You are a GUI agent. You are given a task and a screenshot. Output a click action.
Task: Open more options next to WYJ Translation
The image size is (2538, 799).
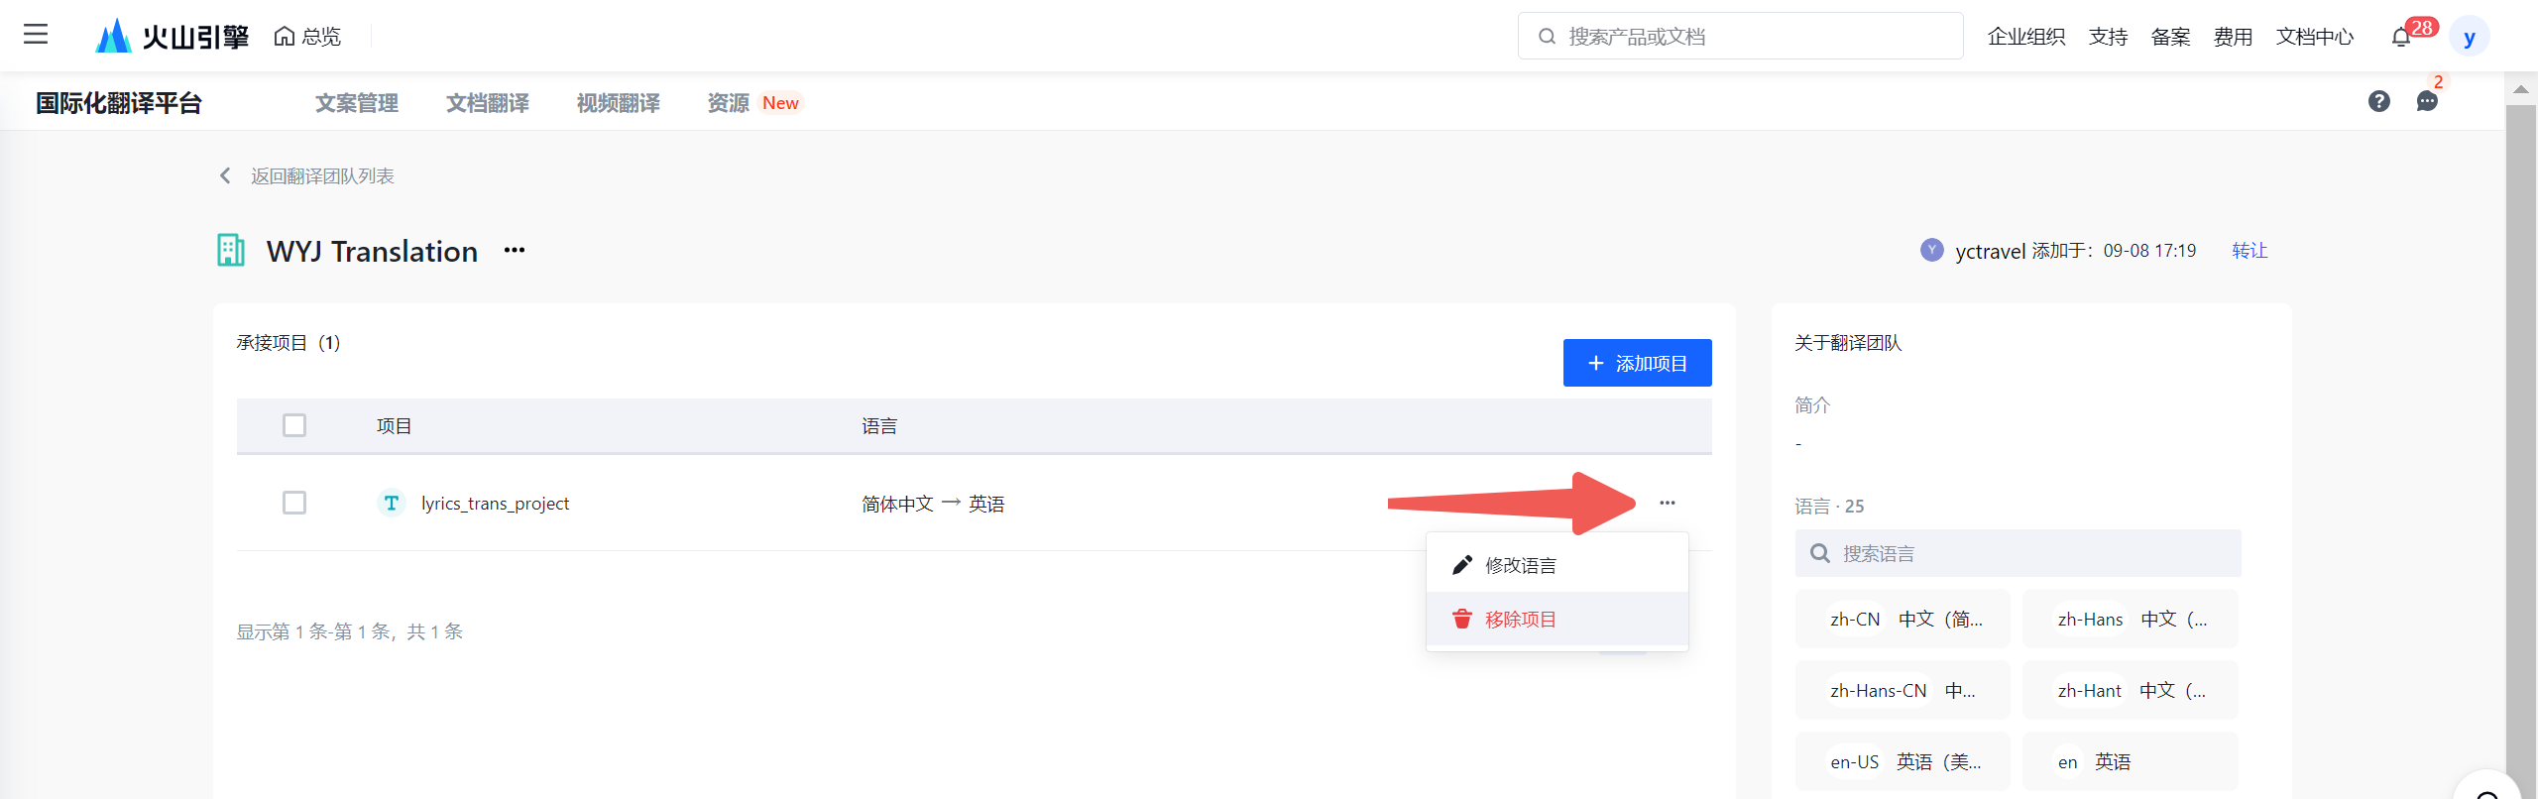pyautogui.click(x=514, y=250)
